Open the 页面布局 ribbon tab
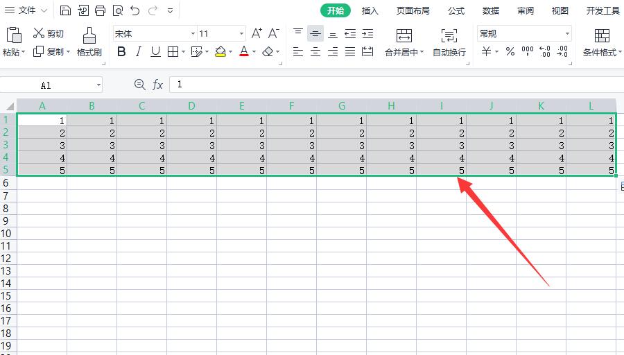Viewport: 624px width, 355px height. click(x=413, y=10)
